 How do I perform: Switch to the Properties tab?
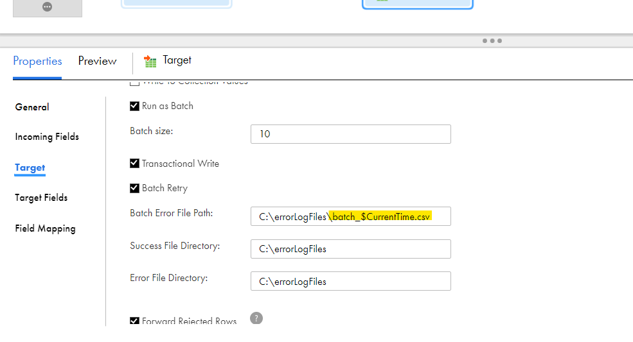pyautogui.click(x=37, y=61)
